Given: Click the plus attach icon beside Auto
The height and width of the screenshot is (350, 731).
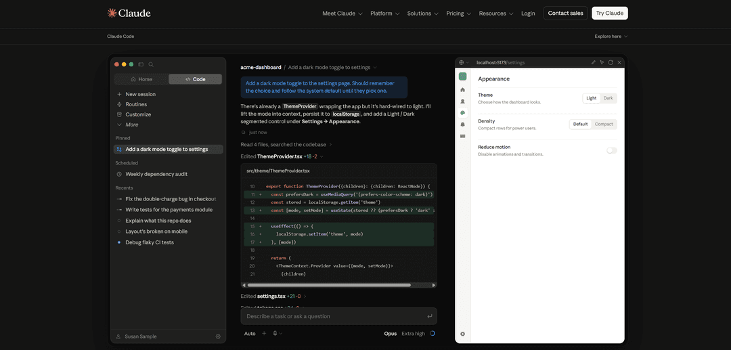Looking at the screenshot, I should coord(264,333).
